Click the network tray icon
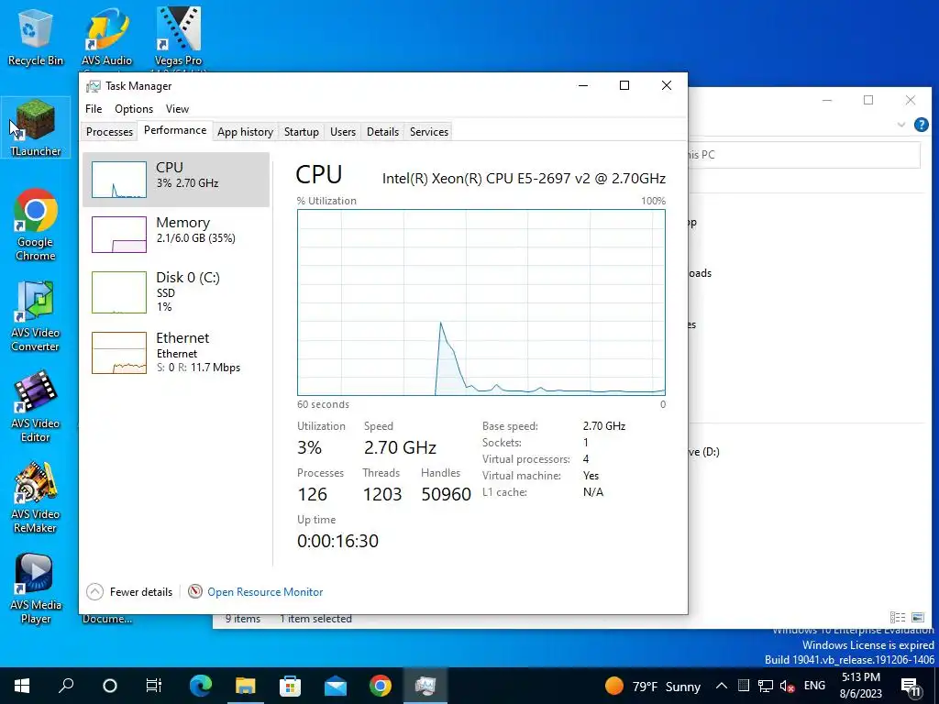The image size is (939, 704). (765, 686)
